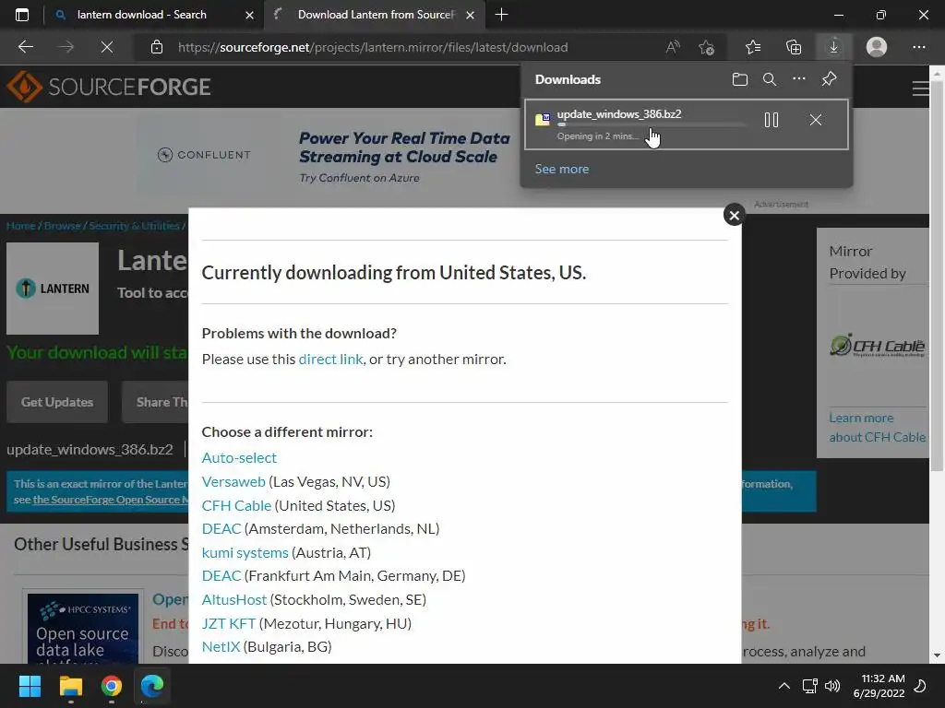Viewport: 945px width, 708px height.
Task: Open Read aloud icon in address bar
Action: pos(673,47)
